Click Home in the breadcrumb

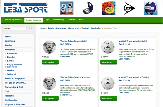(43, 28)
